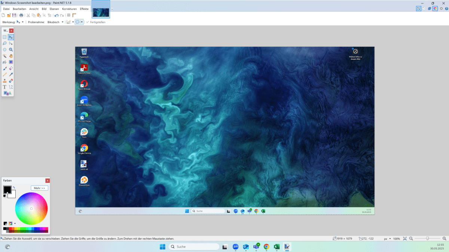Open the Effekte menu

tap(84, 9)
